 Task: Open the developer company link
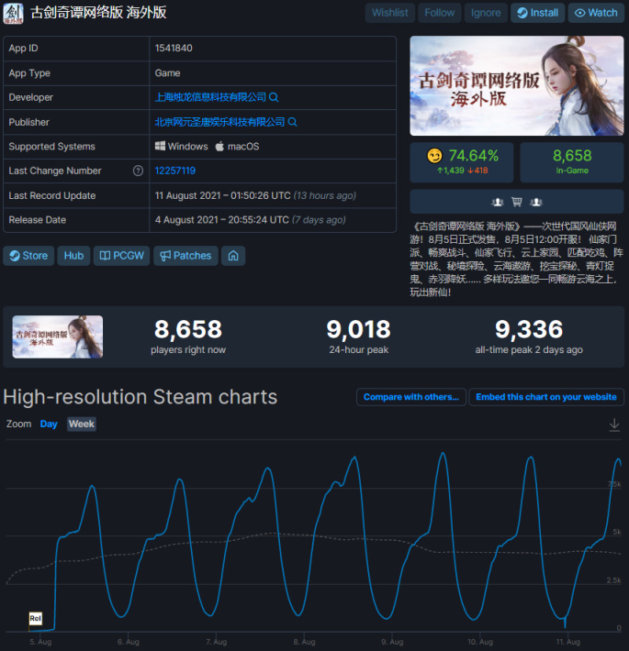[x=210, y=97]
